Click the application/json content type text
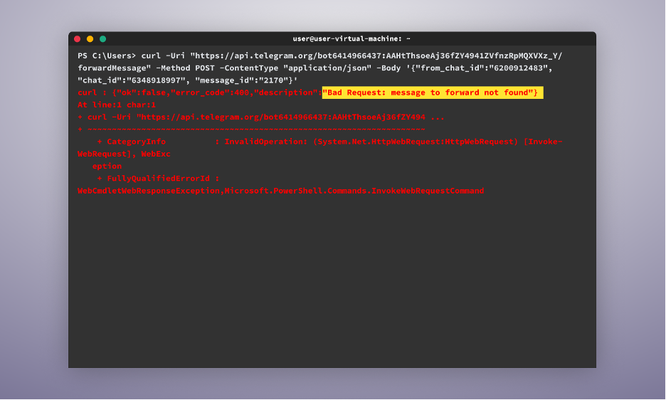Screen dimensions: 666x400 327,68
